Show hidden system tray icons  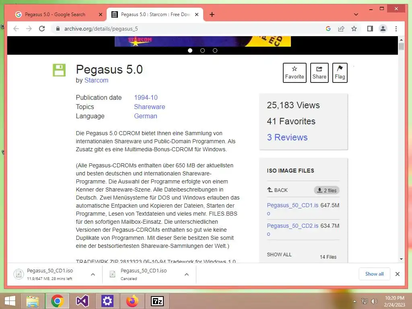point(354,301)
